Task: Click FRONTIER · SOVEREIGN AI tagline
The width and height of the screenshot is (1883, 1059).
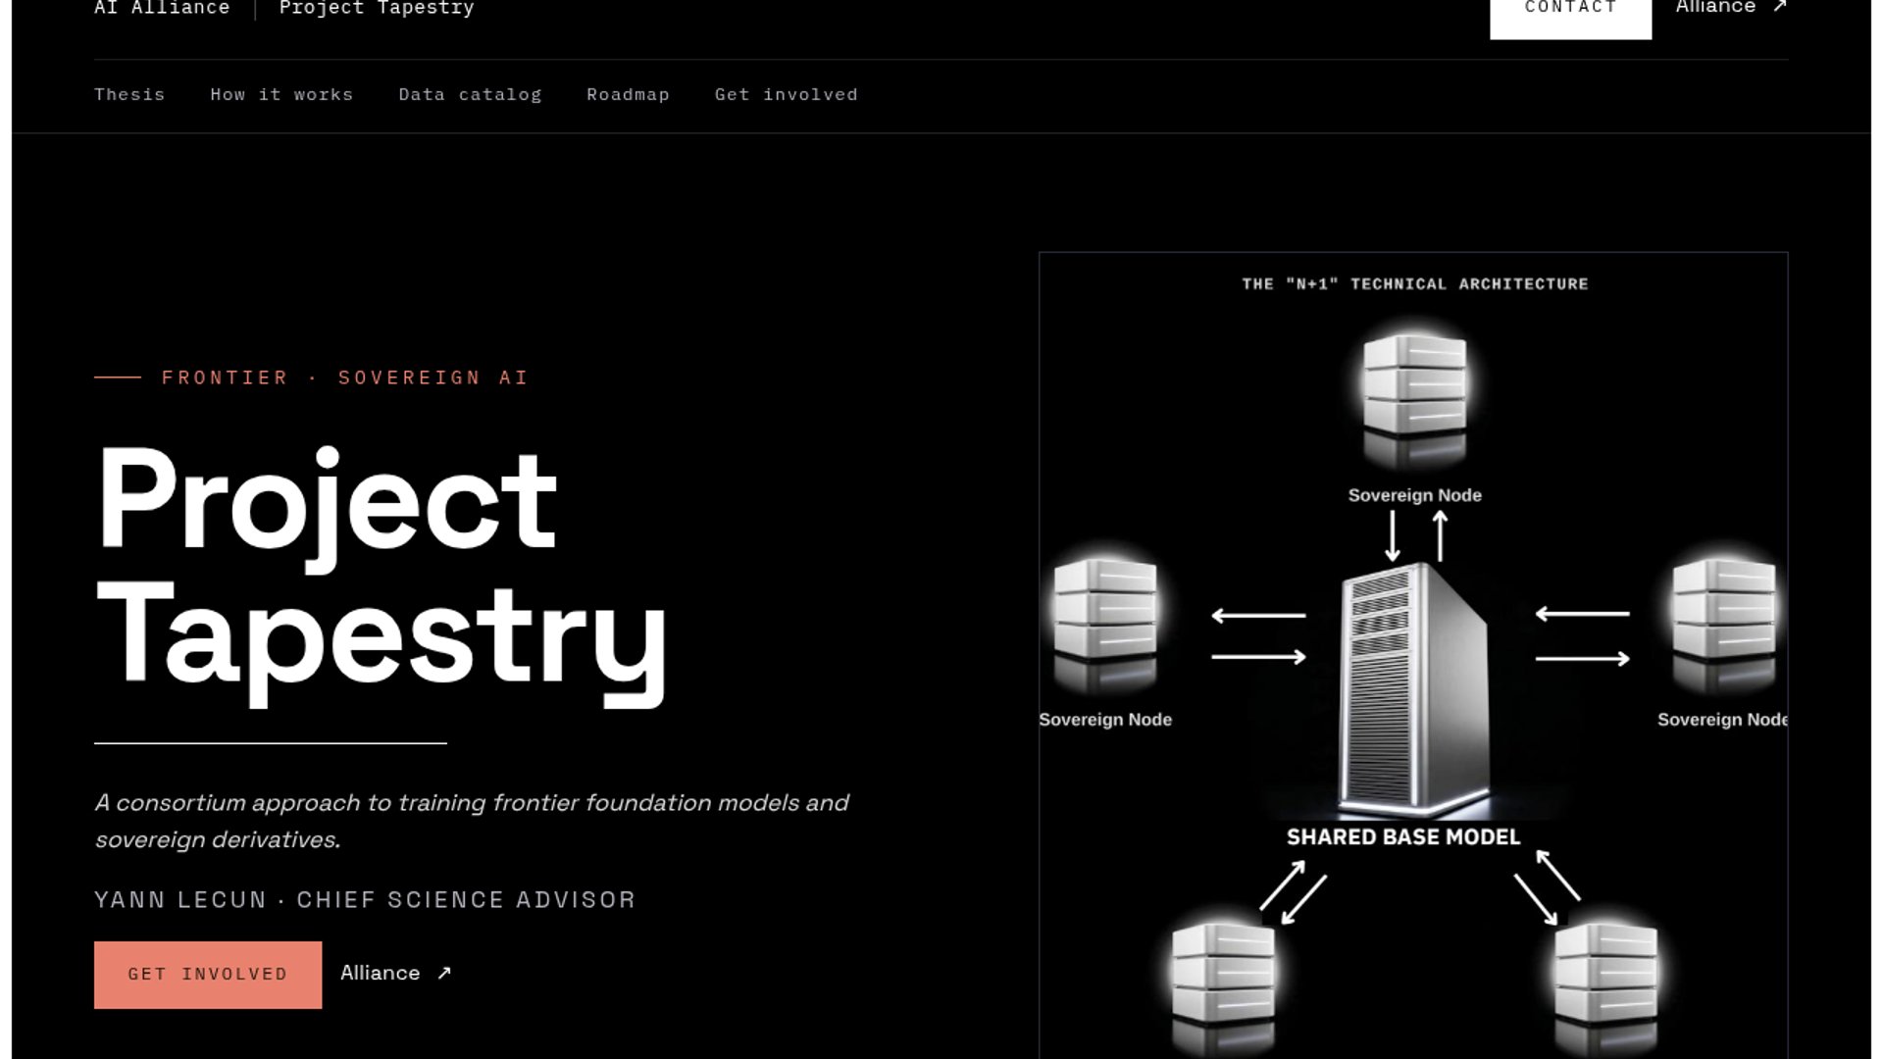Action: click(x=344, y=378)
